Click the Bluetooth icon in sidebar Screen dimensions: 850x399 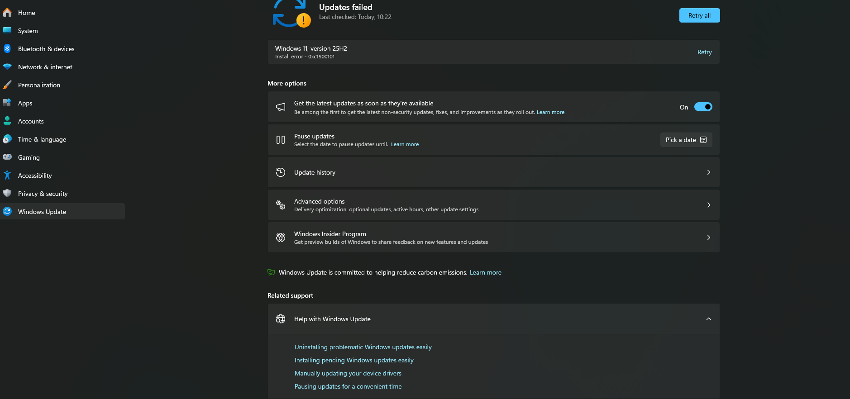[7, 48]
